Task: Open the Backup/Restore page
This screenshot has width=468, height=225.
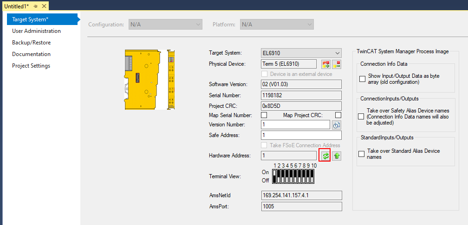Action: 32,43
